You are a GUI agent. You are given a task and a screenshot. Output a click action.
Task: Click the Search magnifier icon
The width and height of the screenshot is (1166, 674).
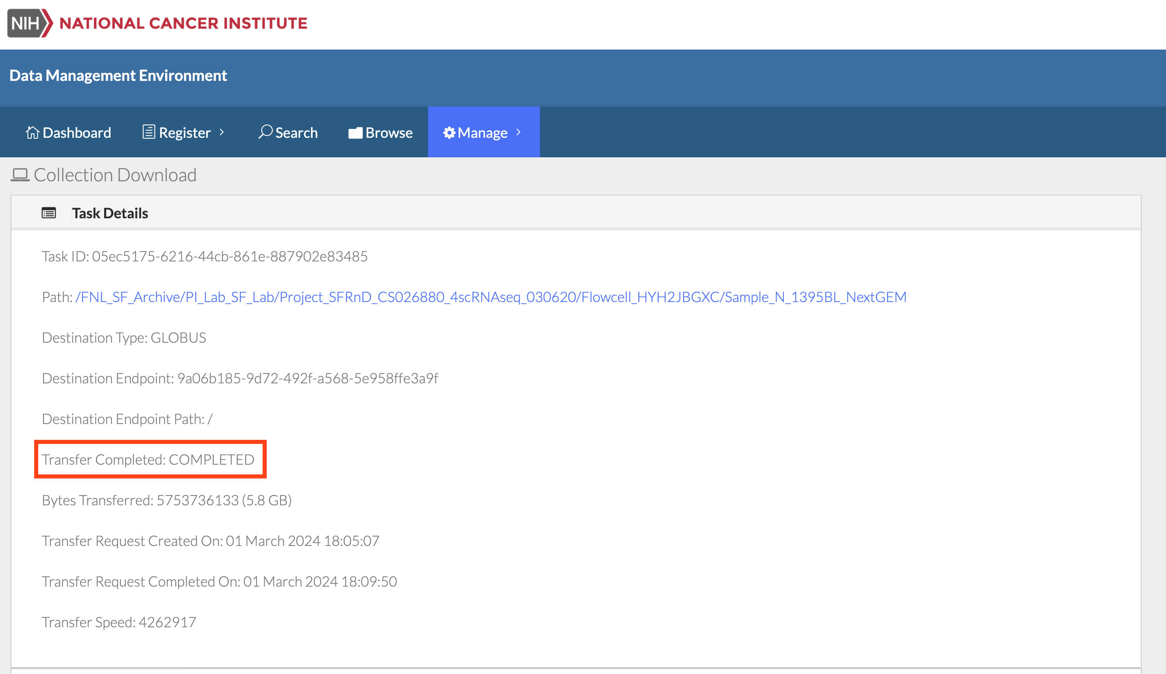[x=265, y=132]
